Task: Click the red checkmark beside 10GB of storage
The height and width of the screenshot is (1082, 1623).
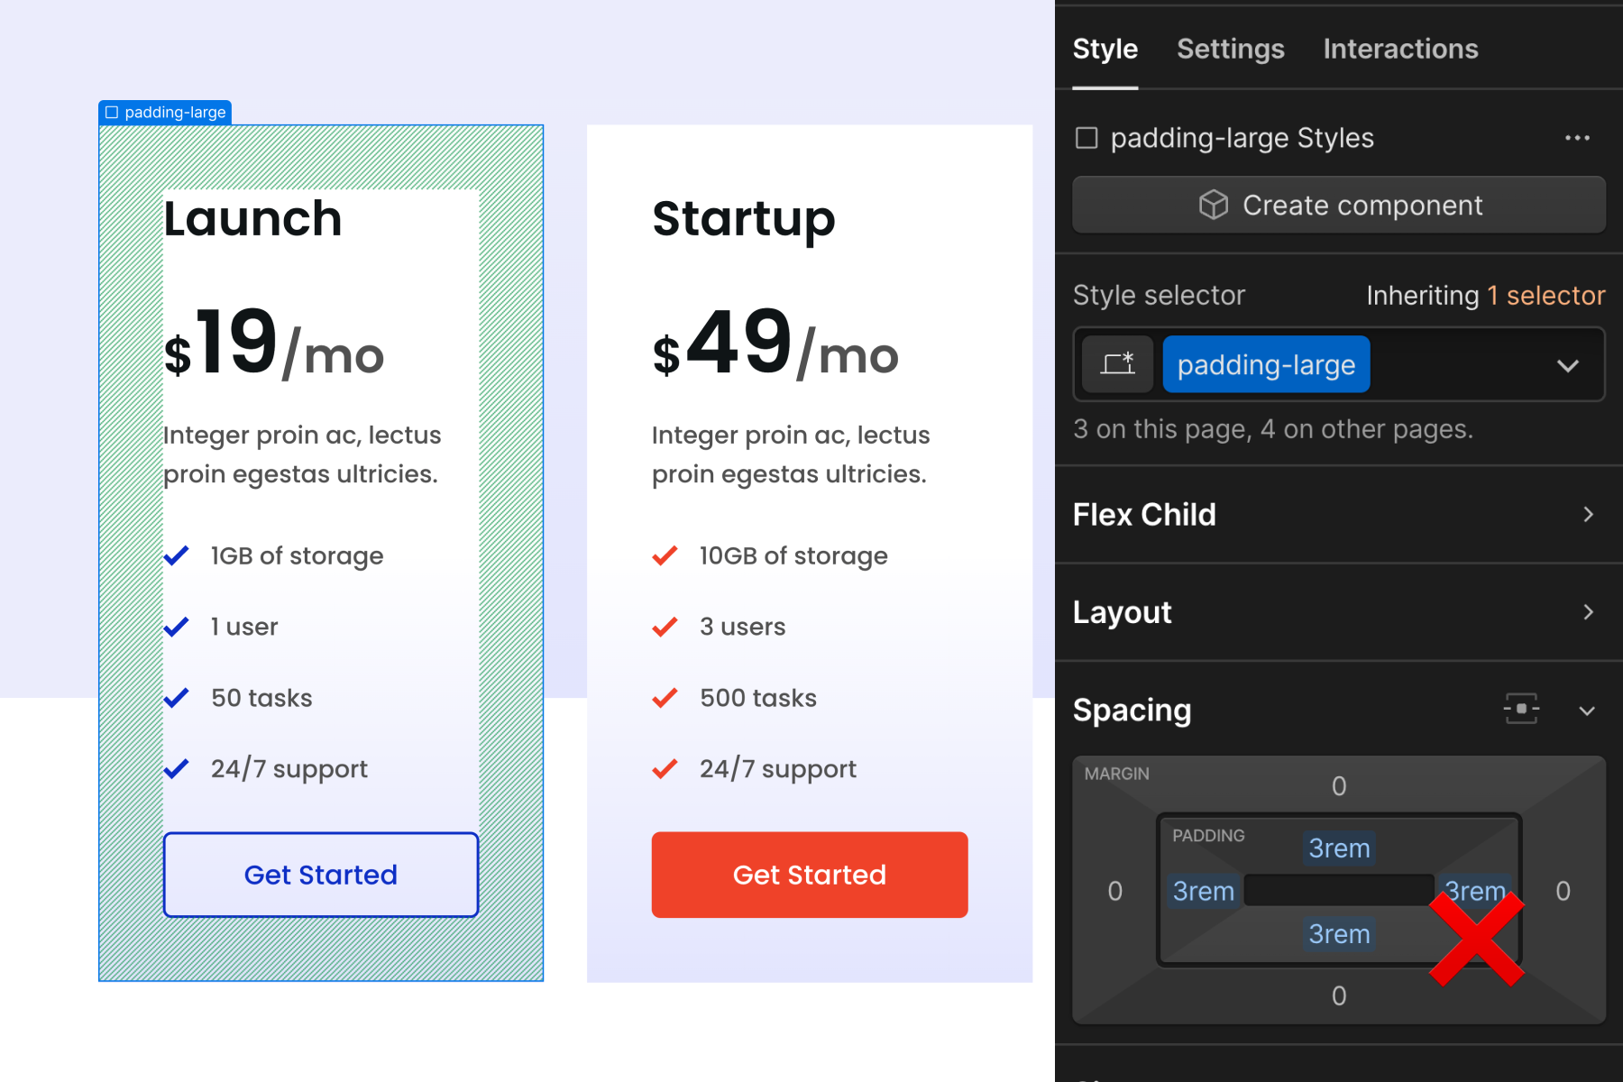Action: (x=665, y=555)
